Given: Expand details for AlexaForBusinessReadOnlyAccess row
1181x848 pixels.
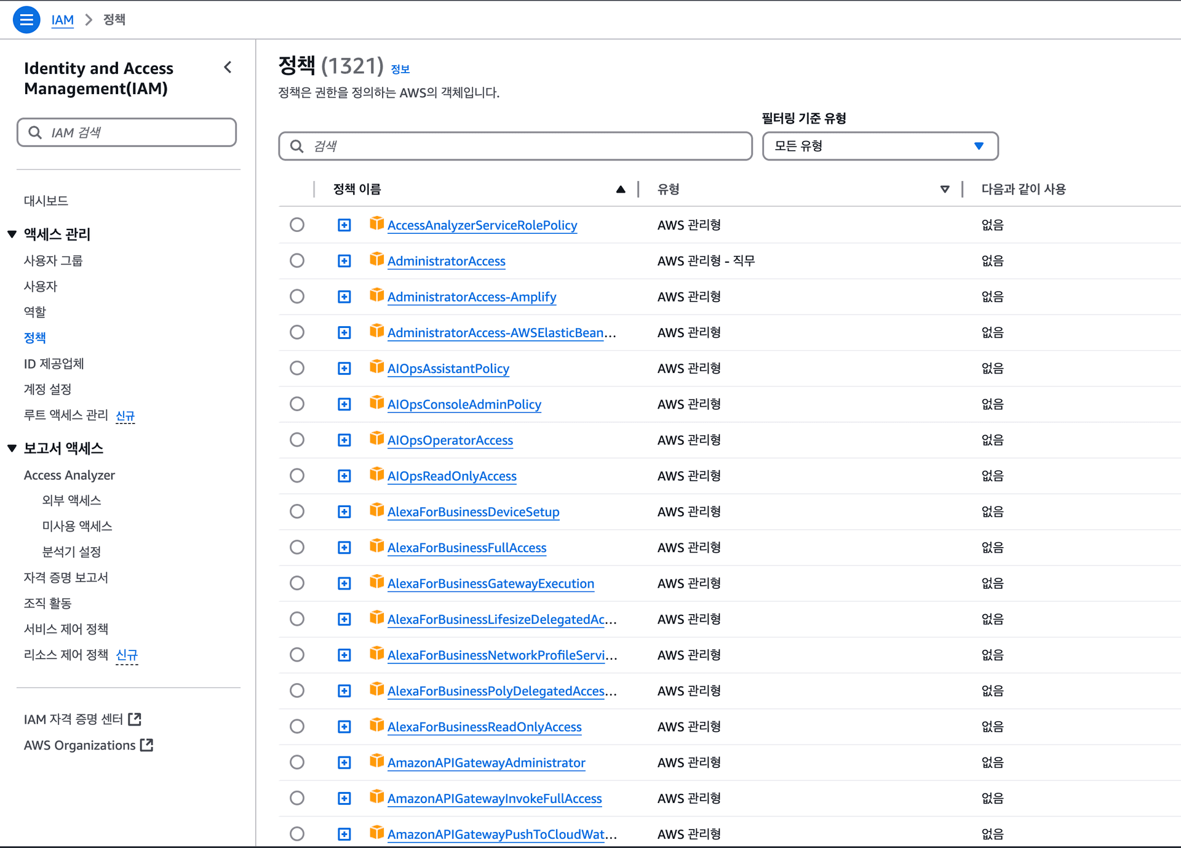Looking at the screenshot, I should pos(344,727).
